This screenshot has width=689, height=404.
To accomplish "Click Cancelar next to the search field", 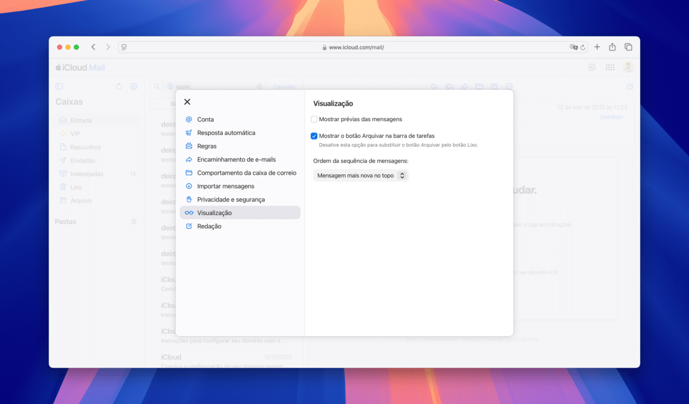I will [285, 87].
